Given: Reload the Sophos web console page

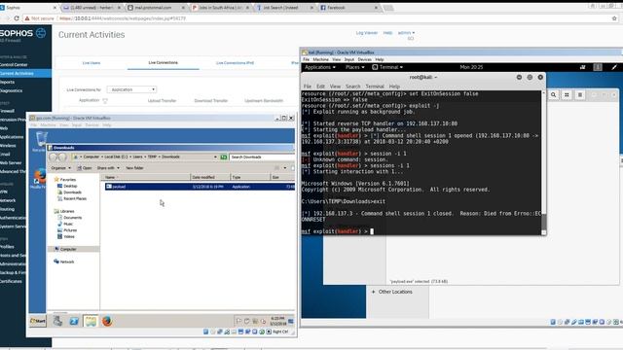Looking at the screenshot, I should (17, 18).
